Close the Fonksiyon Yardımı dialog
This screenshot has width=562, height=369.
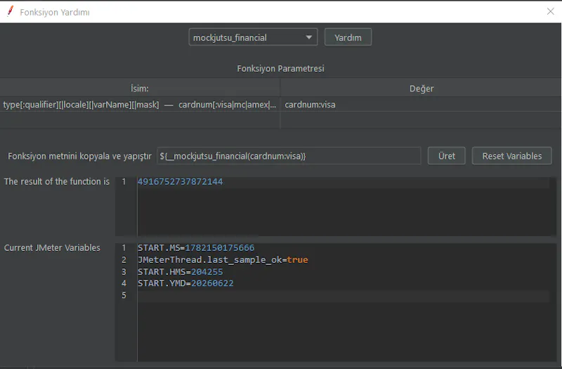551,11
